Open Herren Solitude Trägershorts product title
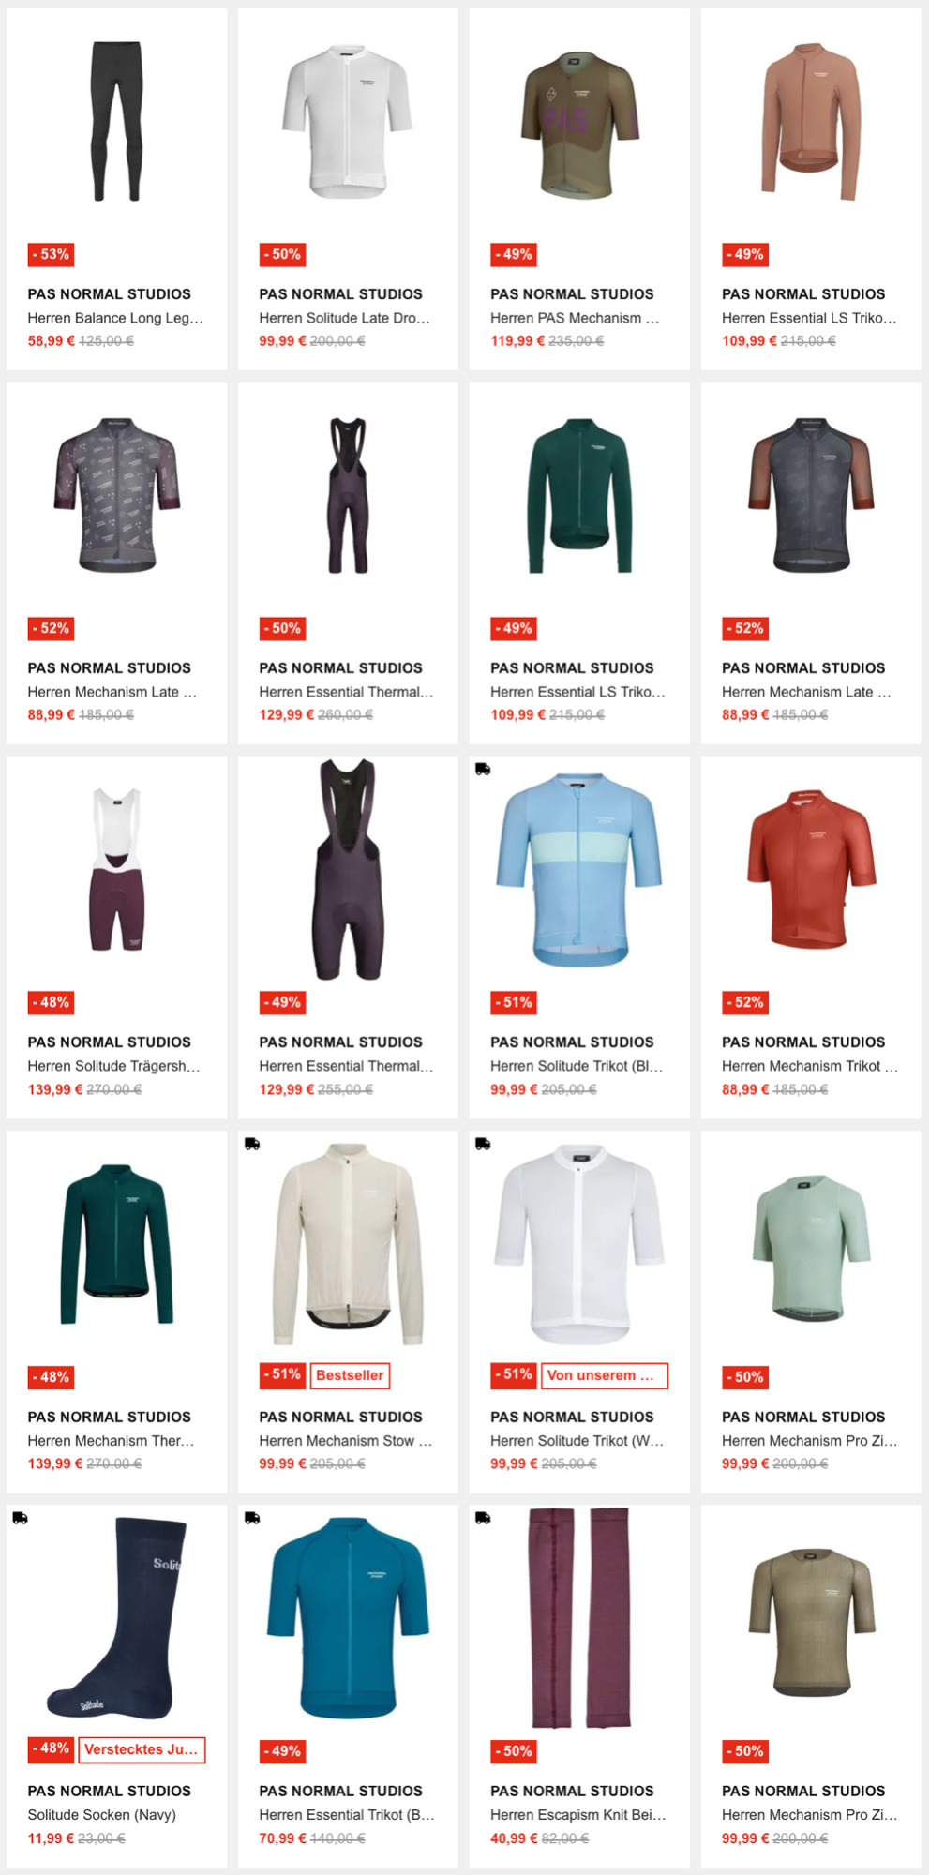This screenshot has height=1875, width=929. point(113,1066)
